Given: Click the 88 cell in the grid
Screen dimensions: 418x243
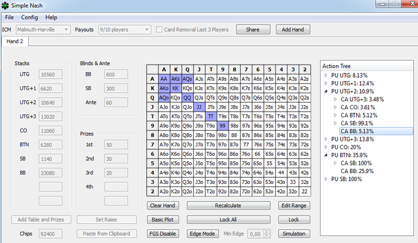Looking at the screenshot, I should tap(234, 135).
